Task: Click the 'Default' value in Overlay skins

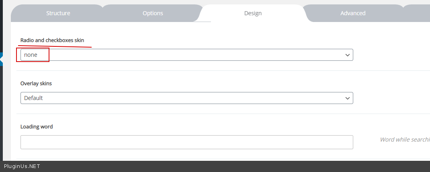Action: point(33,98)
